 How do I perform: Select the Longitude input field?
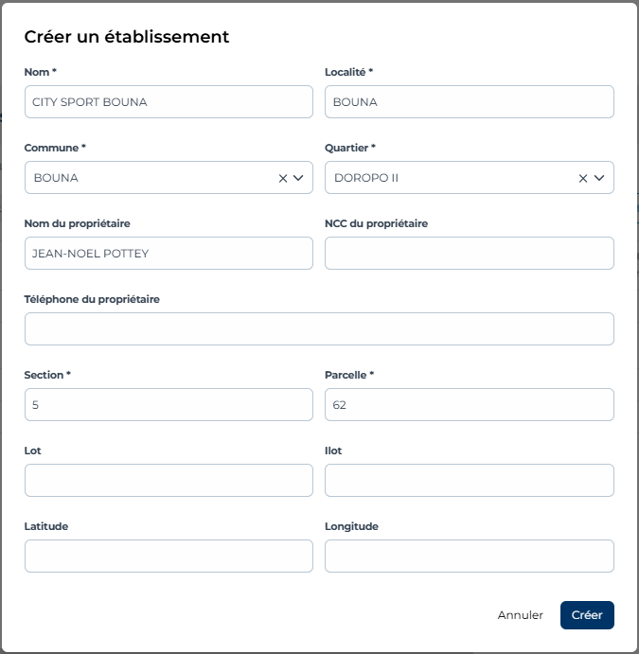coord(469,557)
